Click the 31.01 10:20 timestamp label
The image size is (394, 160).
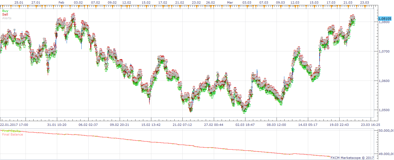57,125
